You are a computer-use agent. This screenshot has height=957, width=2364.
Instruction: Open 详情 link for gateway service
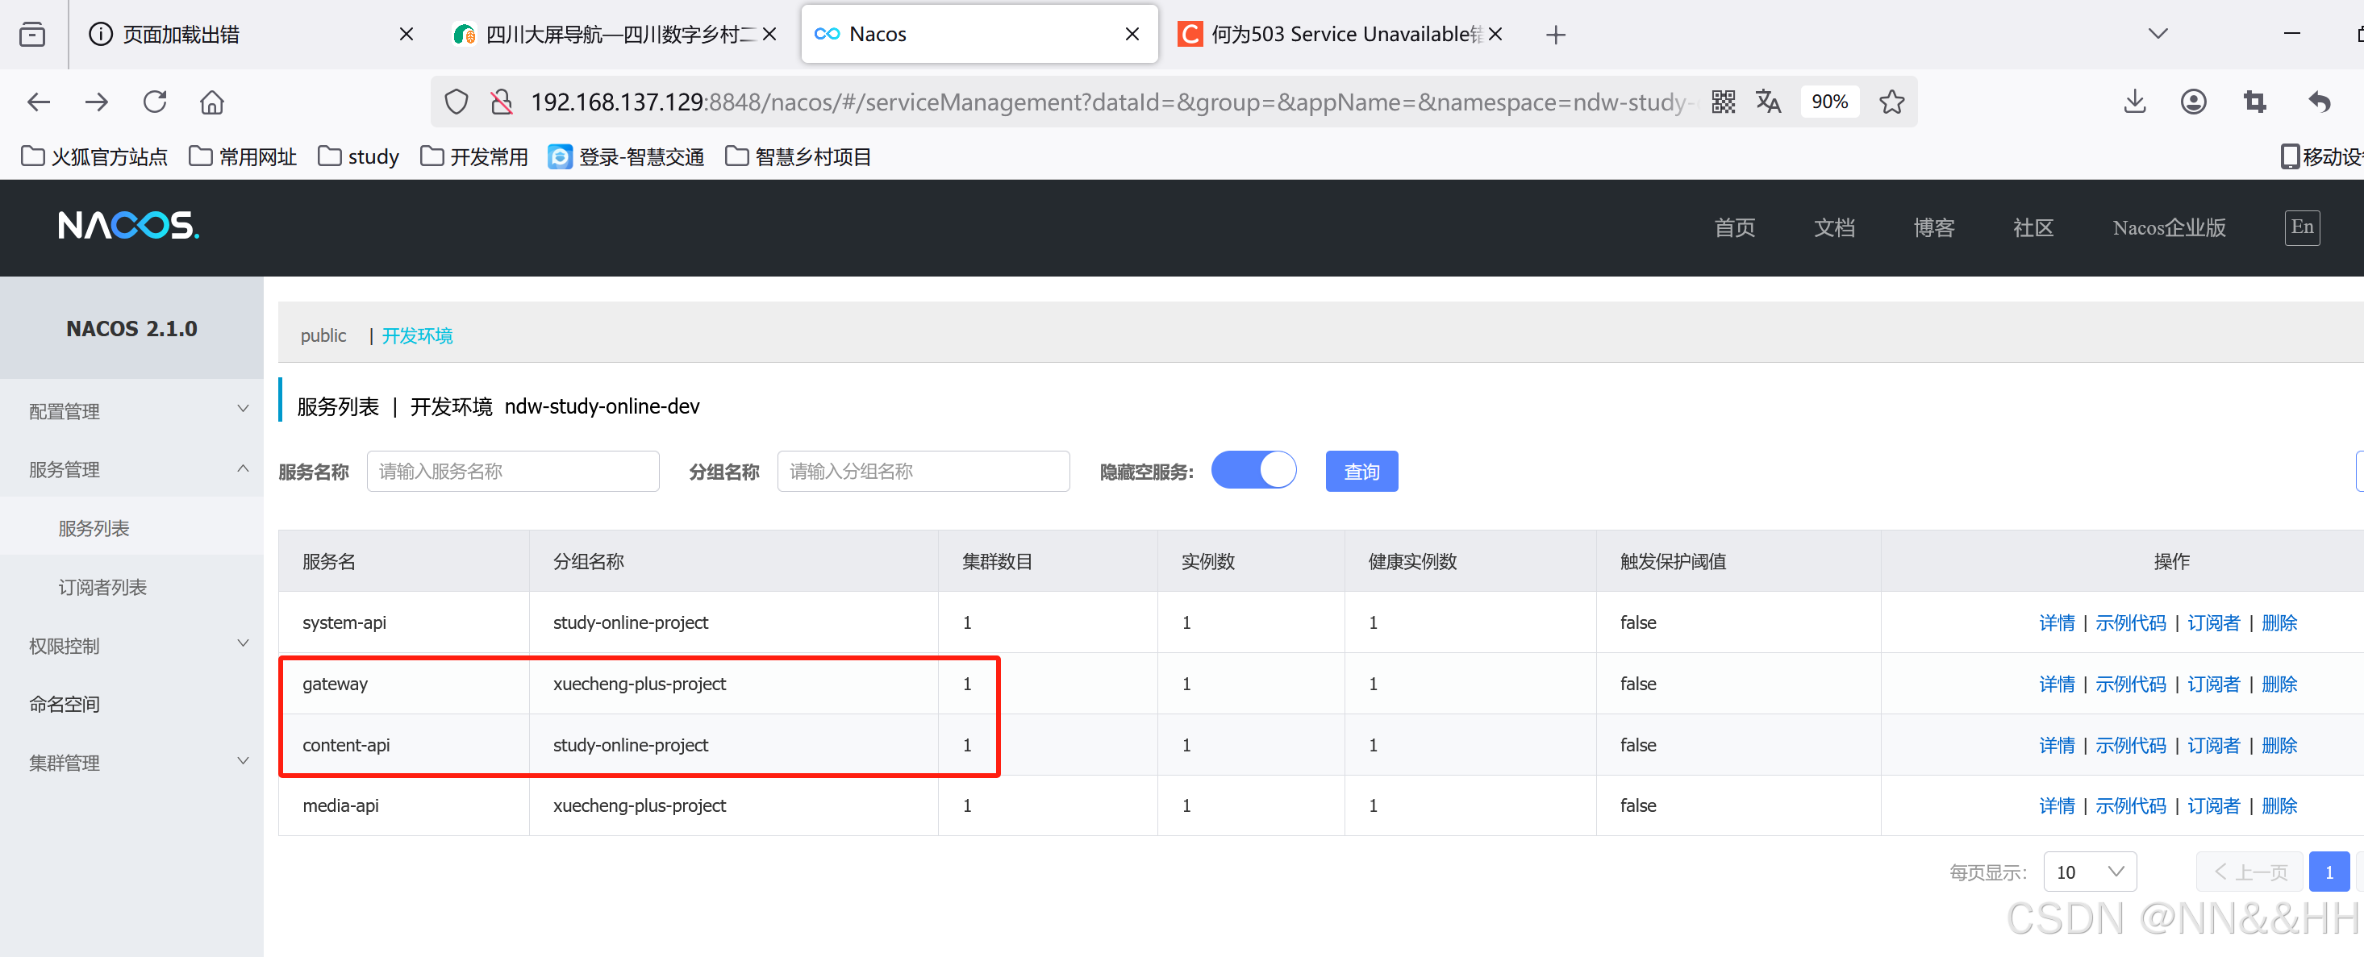2056,684
